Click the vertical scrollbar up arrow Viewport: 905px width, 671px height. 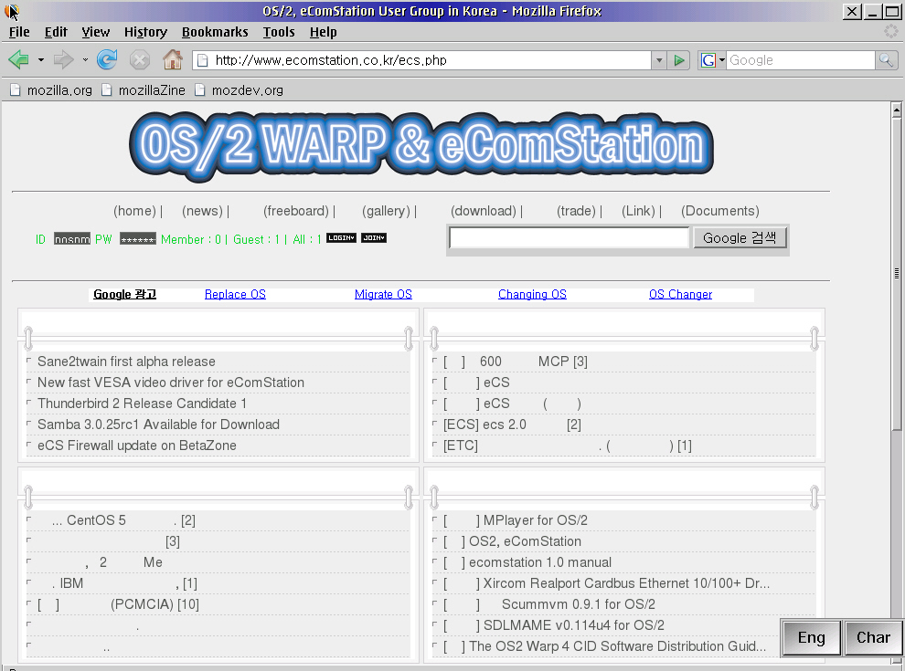coord(897,109)
